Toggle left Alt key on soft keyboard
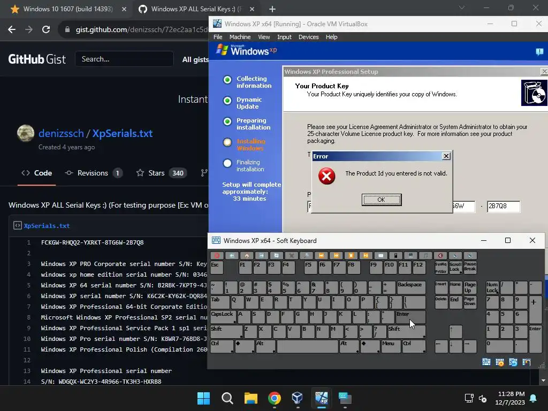Viewport: 548px width, 411px height. (x=265, y=346)
